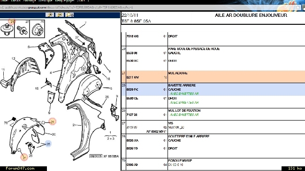Click the zoom-out magnifier icon
The width and height of the screenshot is (305, 171).
[x=60, y=15]
